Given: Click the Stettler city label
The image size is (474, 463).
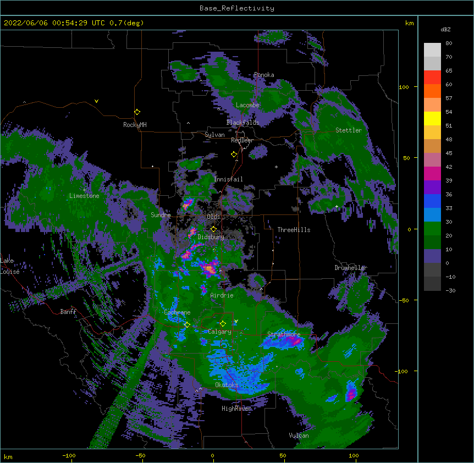Looking at the screenshot, I should point(349,130).
